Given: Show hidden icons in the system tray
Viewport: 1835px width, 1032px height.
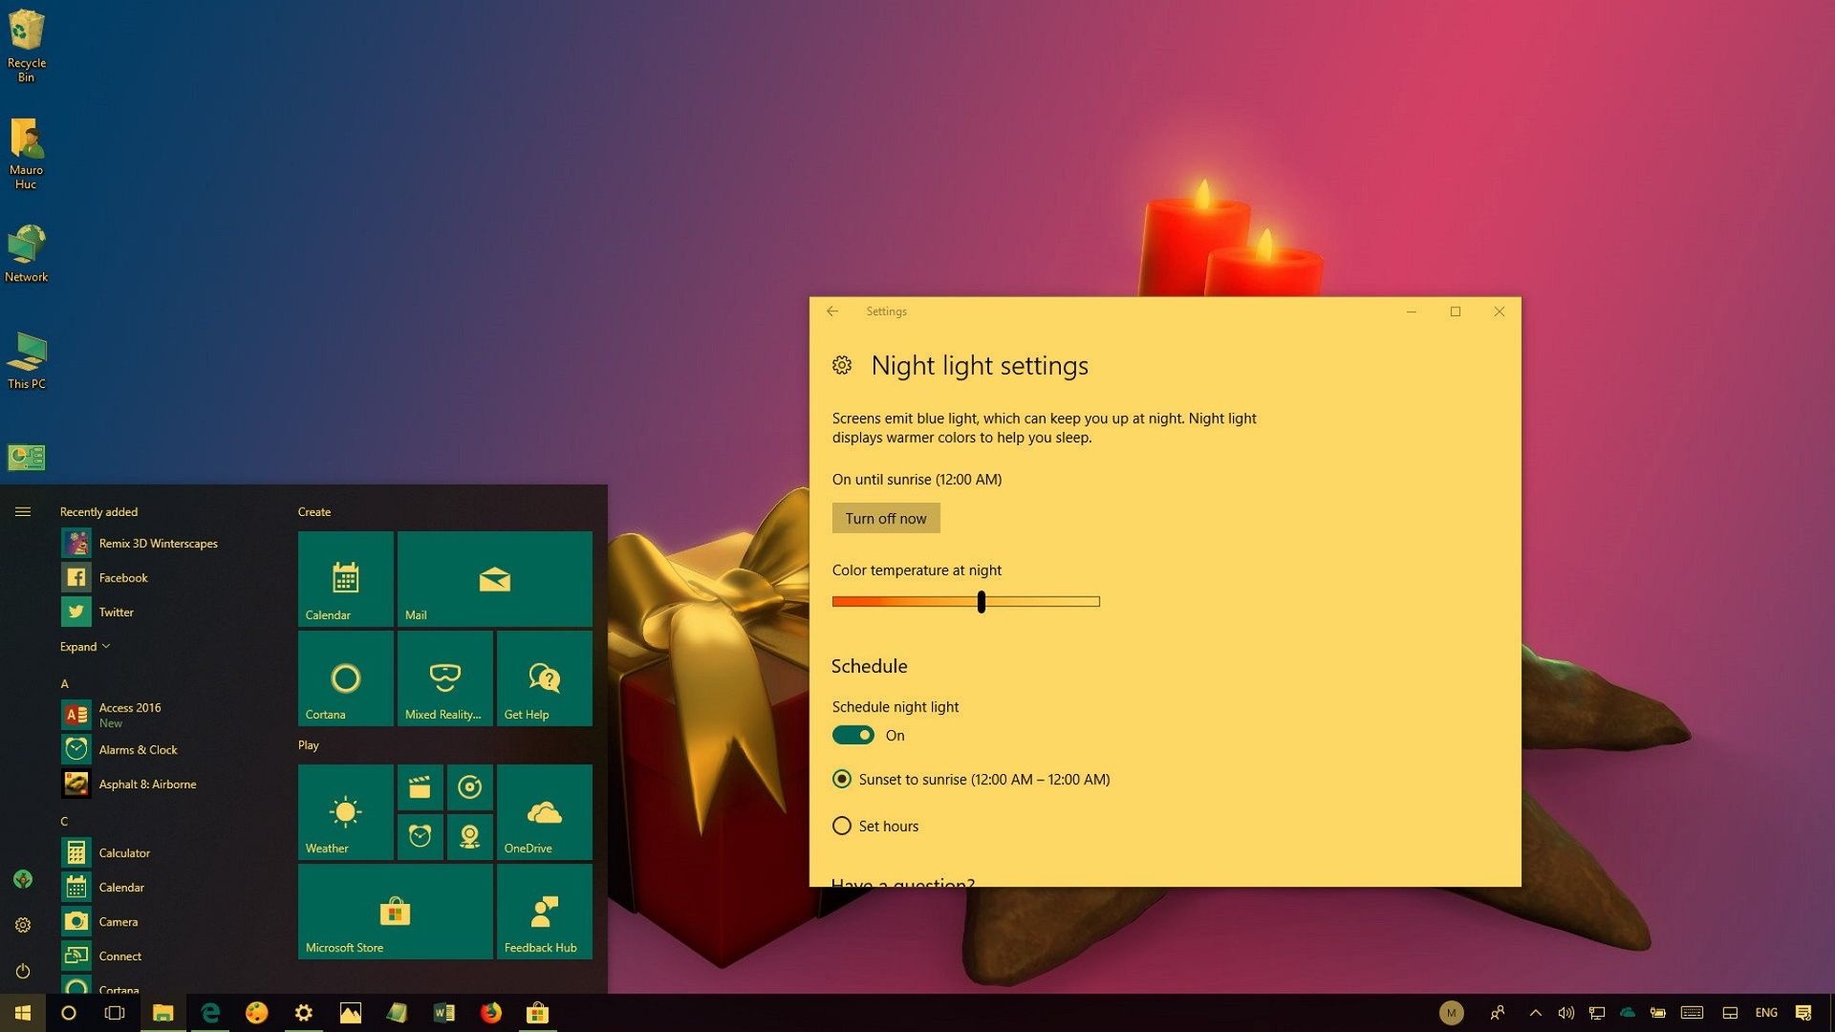Looking at the screenshot, I should click(x=1536, y=1013).
